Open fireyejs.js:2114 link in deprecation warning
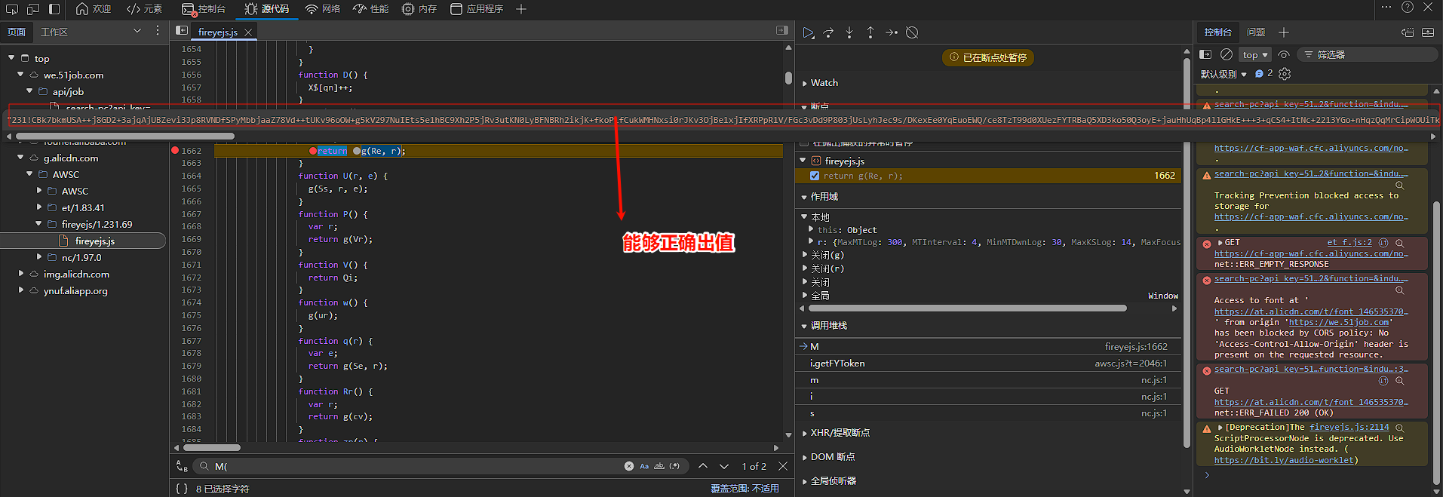 click(x=1349, y=427)
